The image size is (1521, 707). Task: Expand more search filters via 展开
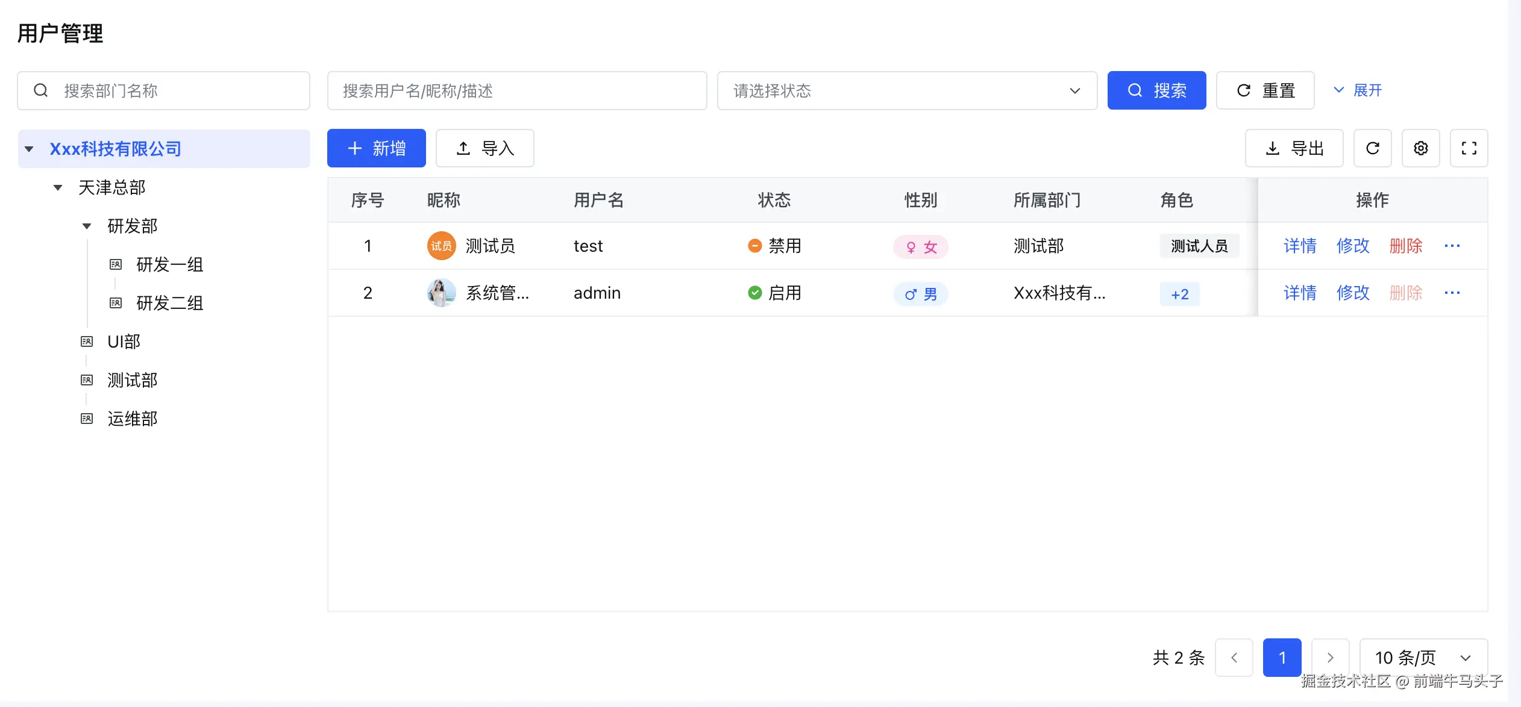(x=1358, y=90)
